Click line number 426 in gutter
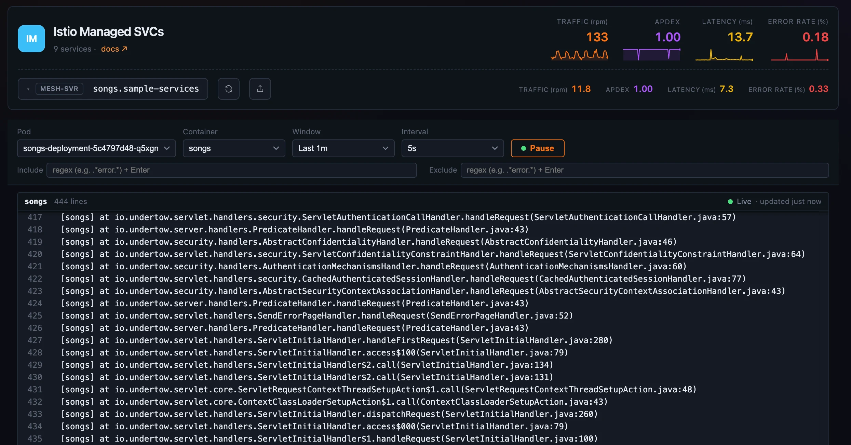This screenshot has width=851, height=445. 35,328
